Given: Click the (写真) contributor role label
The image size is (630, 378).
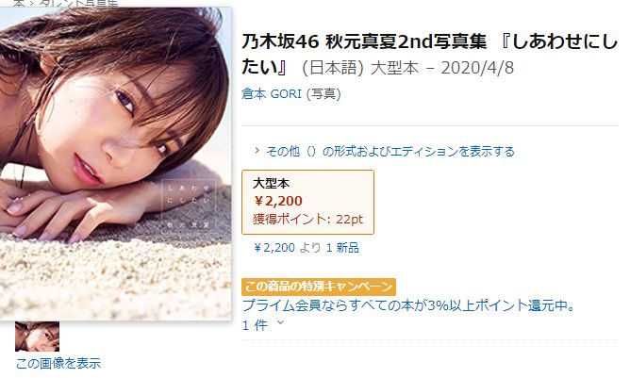Looking at the screenshot, I should coord(323,94).
